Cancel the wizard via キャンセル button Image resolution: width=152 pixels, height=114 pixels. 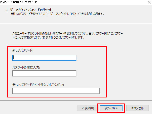click(x=138, y=108)
